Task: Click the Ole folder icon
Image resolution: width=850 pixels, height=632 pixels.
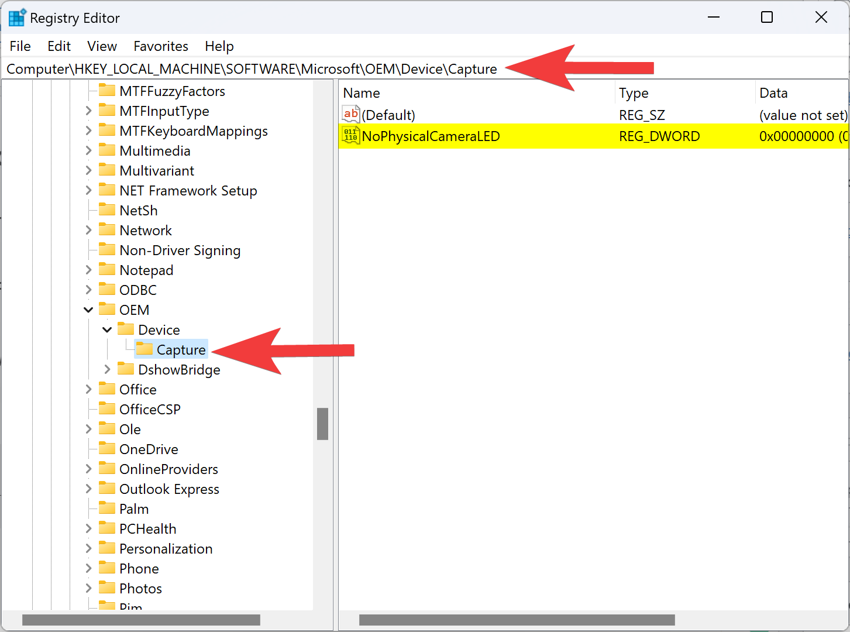Action: [107, 428]
